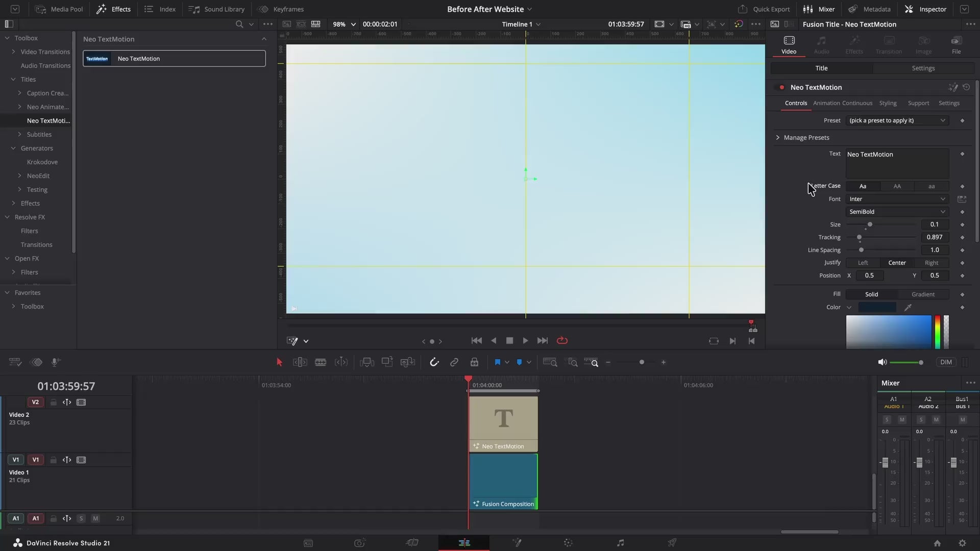This screenshot has height=551, width=980.
Task: Open the SemiBold font style dropdown
Action: point(897,212)
